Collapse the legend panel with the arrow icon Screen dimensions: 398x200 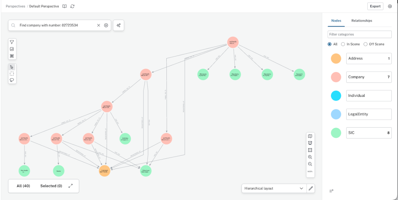(331, 191)
